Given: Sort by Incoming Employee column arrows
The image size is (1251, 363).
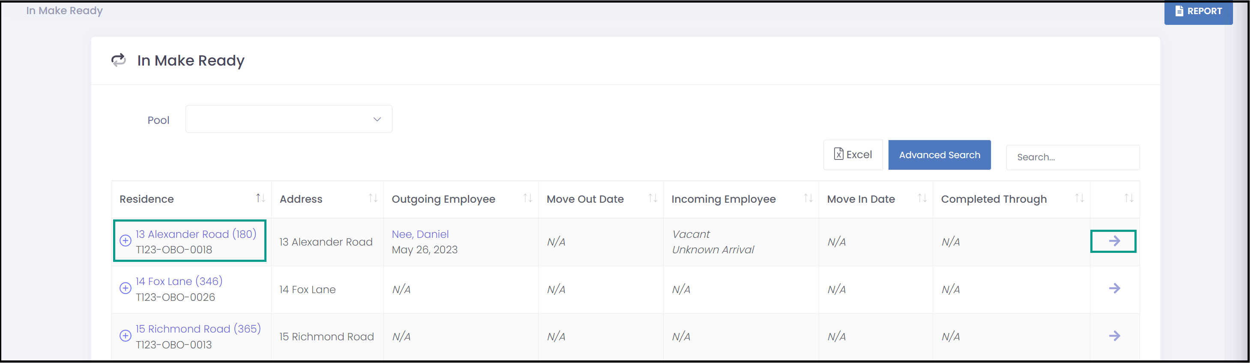Looking at the screenshot, I should [x=808, y=198].
